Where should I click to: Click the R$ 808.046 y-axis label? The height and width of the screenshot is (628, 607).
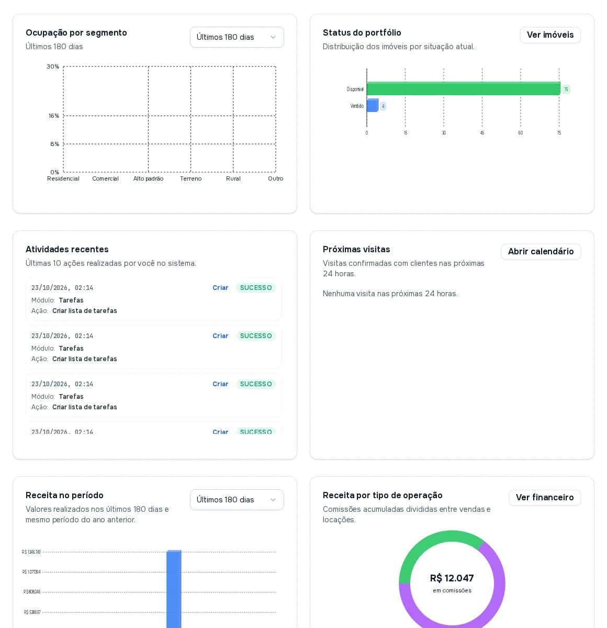tap(32, 592)
